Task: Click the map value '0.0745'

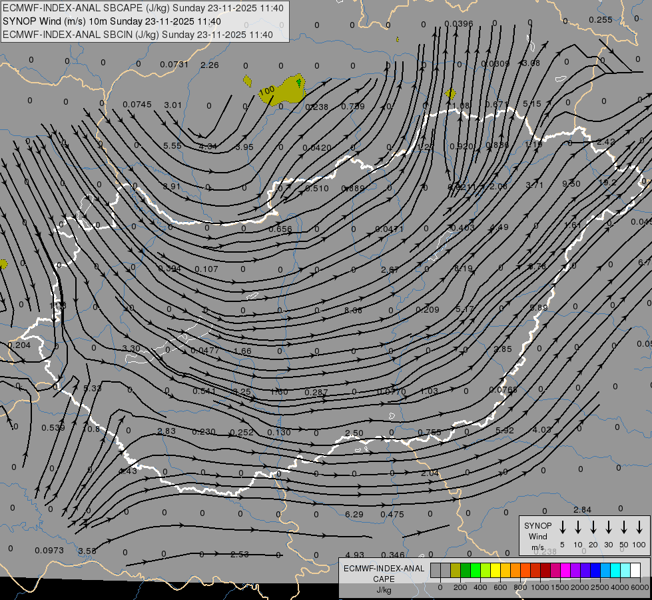Action: 137,104
